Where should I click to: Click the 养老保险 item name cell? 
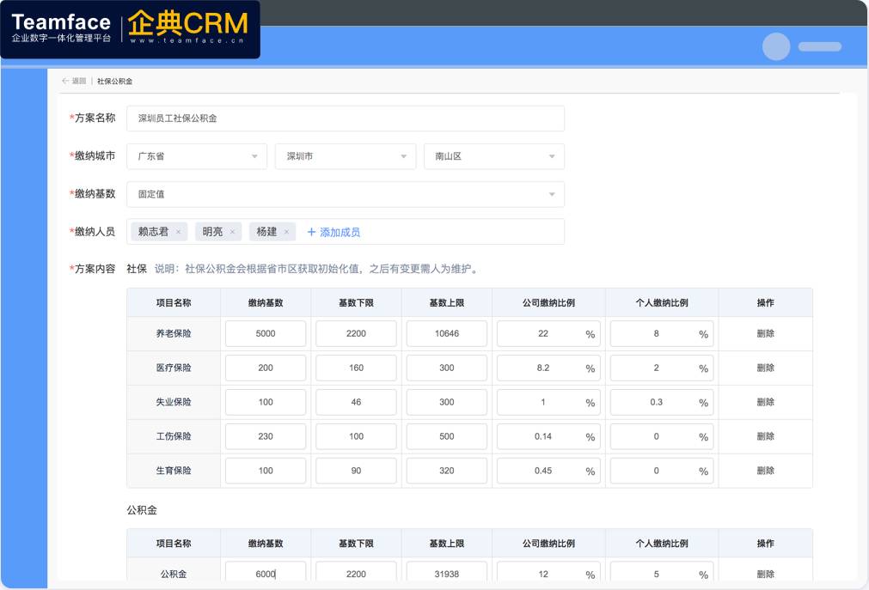[174, 333]
